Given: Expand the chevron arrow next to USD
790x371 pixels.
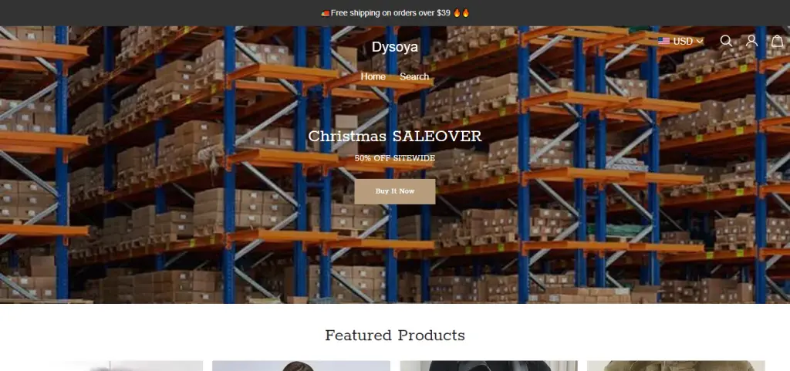Looking at the screenshot, I should [x=699, y=42].
